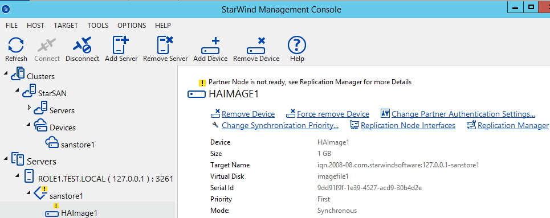The width and height of the screenshot is (550, 218).
Task: Open the TARGET menu
Action: pos(66,26)
